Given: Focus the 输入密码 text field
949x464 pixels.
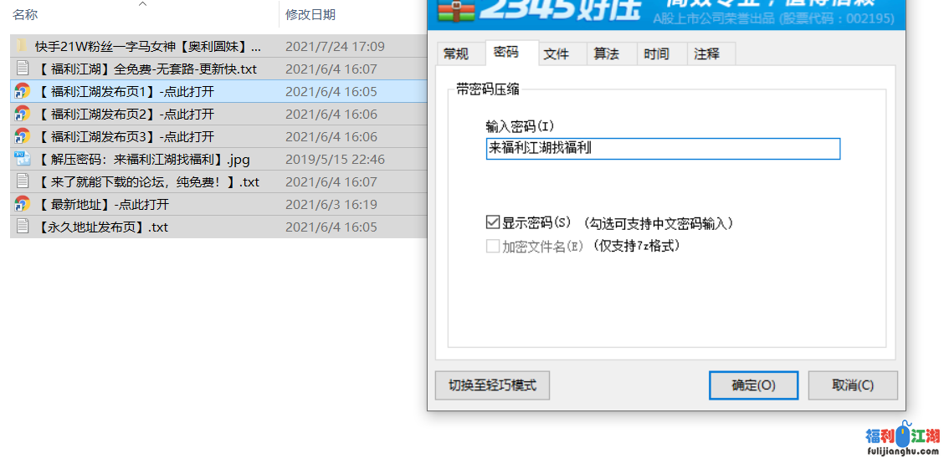Looking at the screenshot, I should 662,149.
